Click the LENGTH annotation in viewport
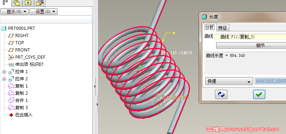The image size is (286, 134). pos(177,53)
